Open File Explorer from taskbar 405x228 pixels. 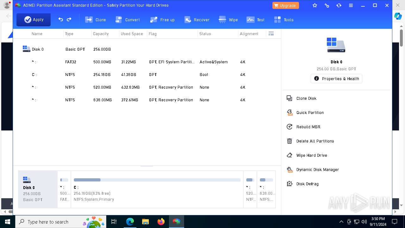(145, 222)
